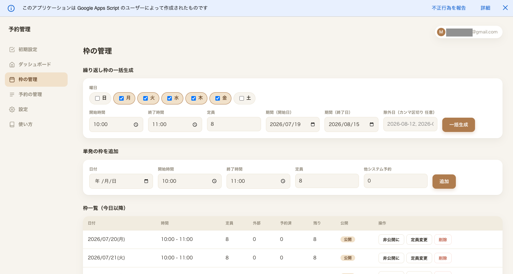Open clock picker for single-slot 開始時間
The height and width of the screenshot is (274, 513).
coord(214,181)
